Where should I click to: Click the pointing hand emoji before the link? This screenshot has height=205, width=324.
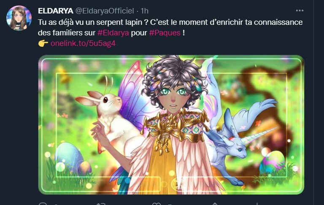point(43,43)
